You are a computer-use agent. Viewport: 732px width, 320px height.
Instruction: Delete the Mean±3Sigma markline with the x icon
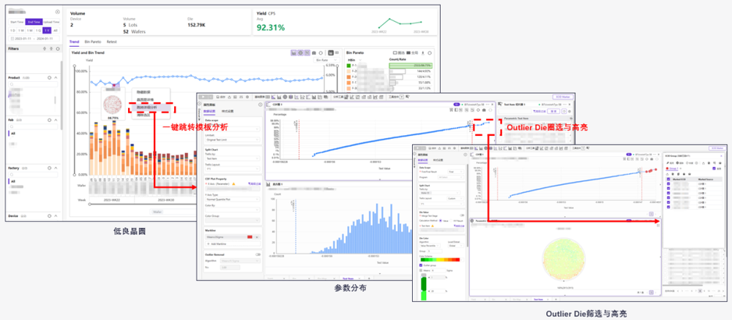click(257, 237)
